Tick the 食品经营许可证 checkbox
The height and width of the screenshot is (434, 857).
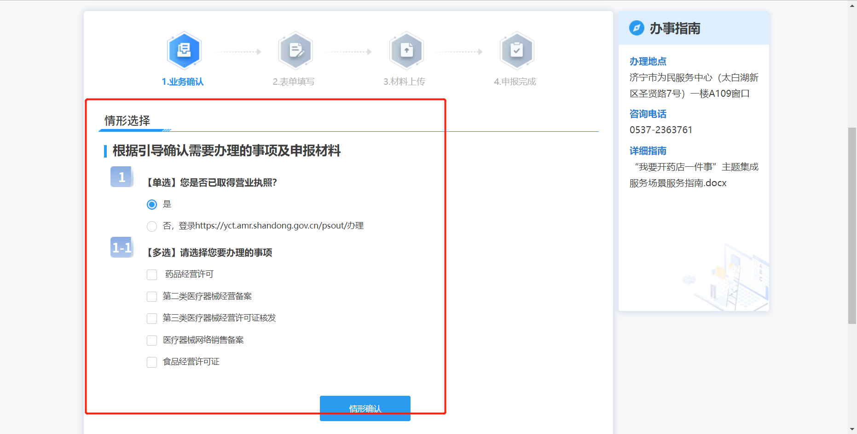tap(152, 363)
